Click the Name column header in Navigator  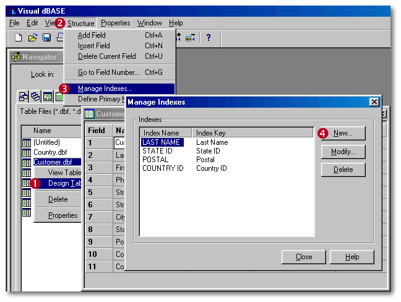pos(51,131)
